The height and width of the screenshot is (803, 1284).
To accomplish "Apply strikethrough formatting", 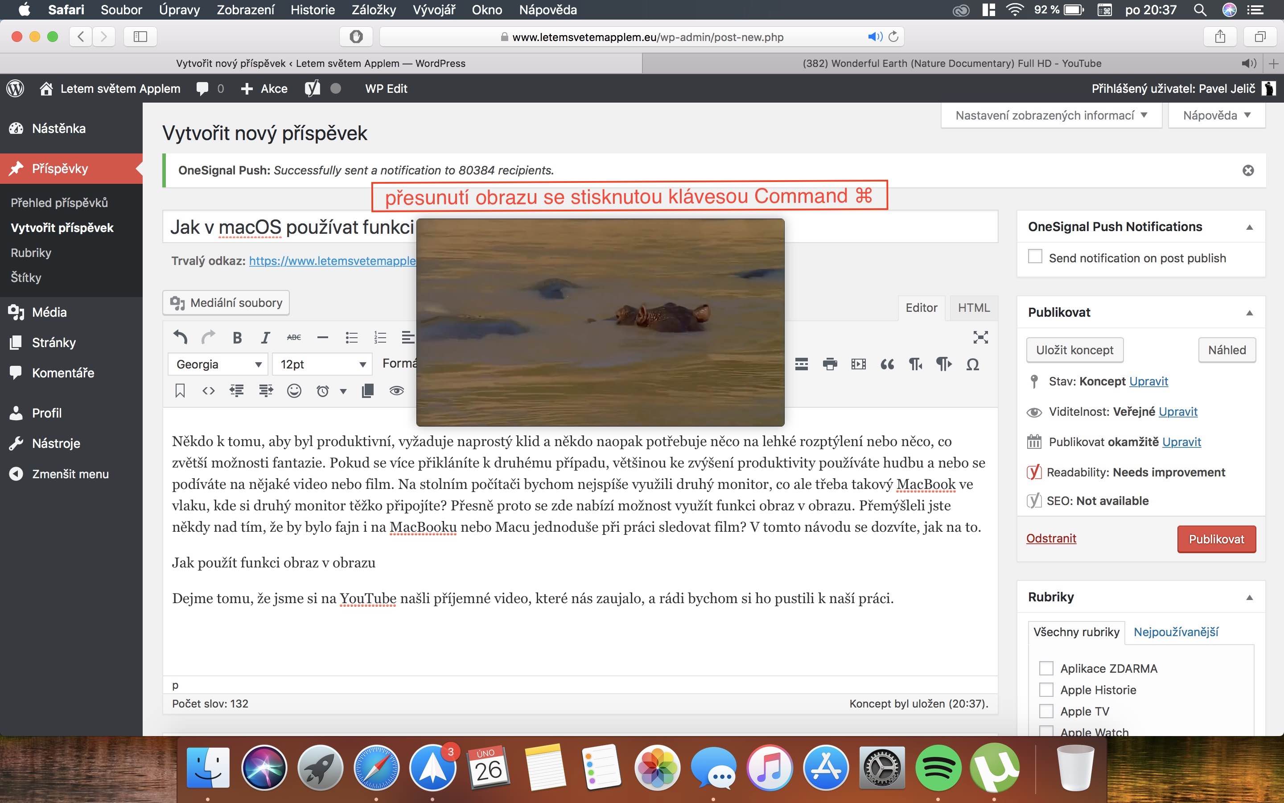I will pos(294,337).
